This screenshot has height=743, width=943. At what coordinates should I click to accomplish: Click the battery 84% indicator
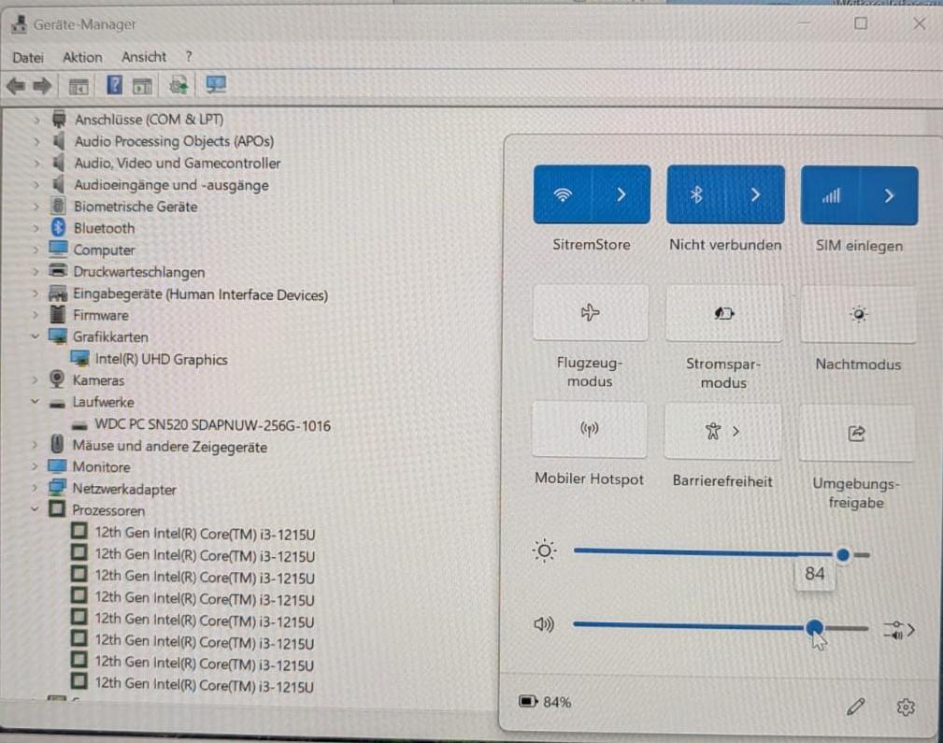(x=545, y=702)
